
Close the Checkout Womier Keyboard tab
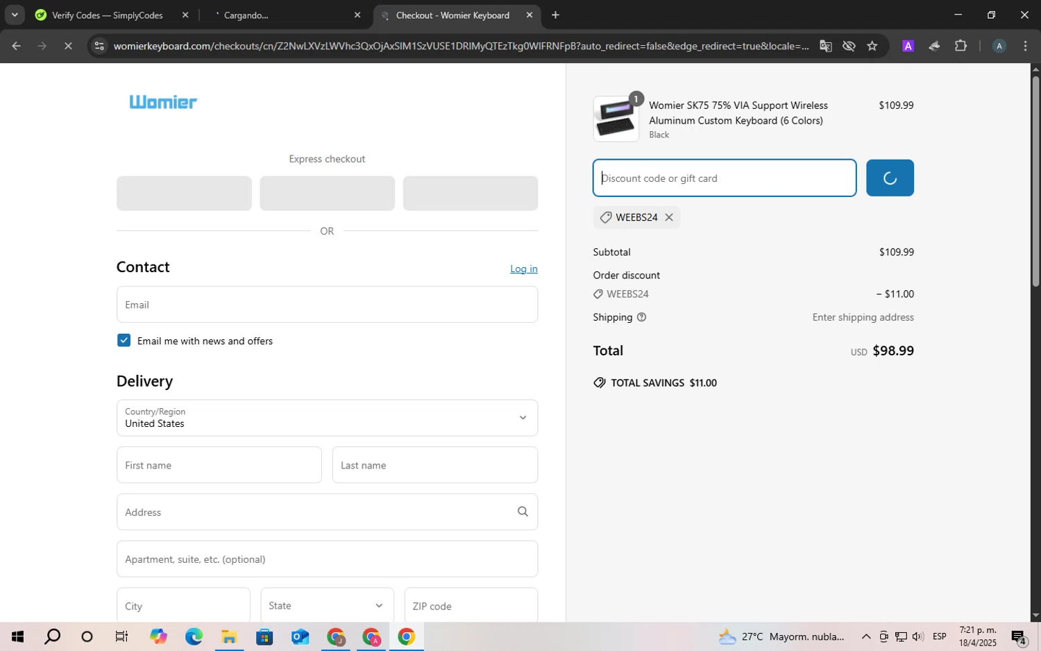[x=530, y=15]
